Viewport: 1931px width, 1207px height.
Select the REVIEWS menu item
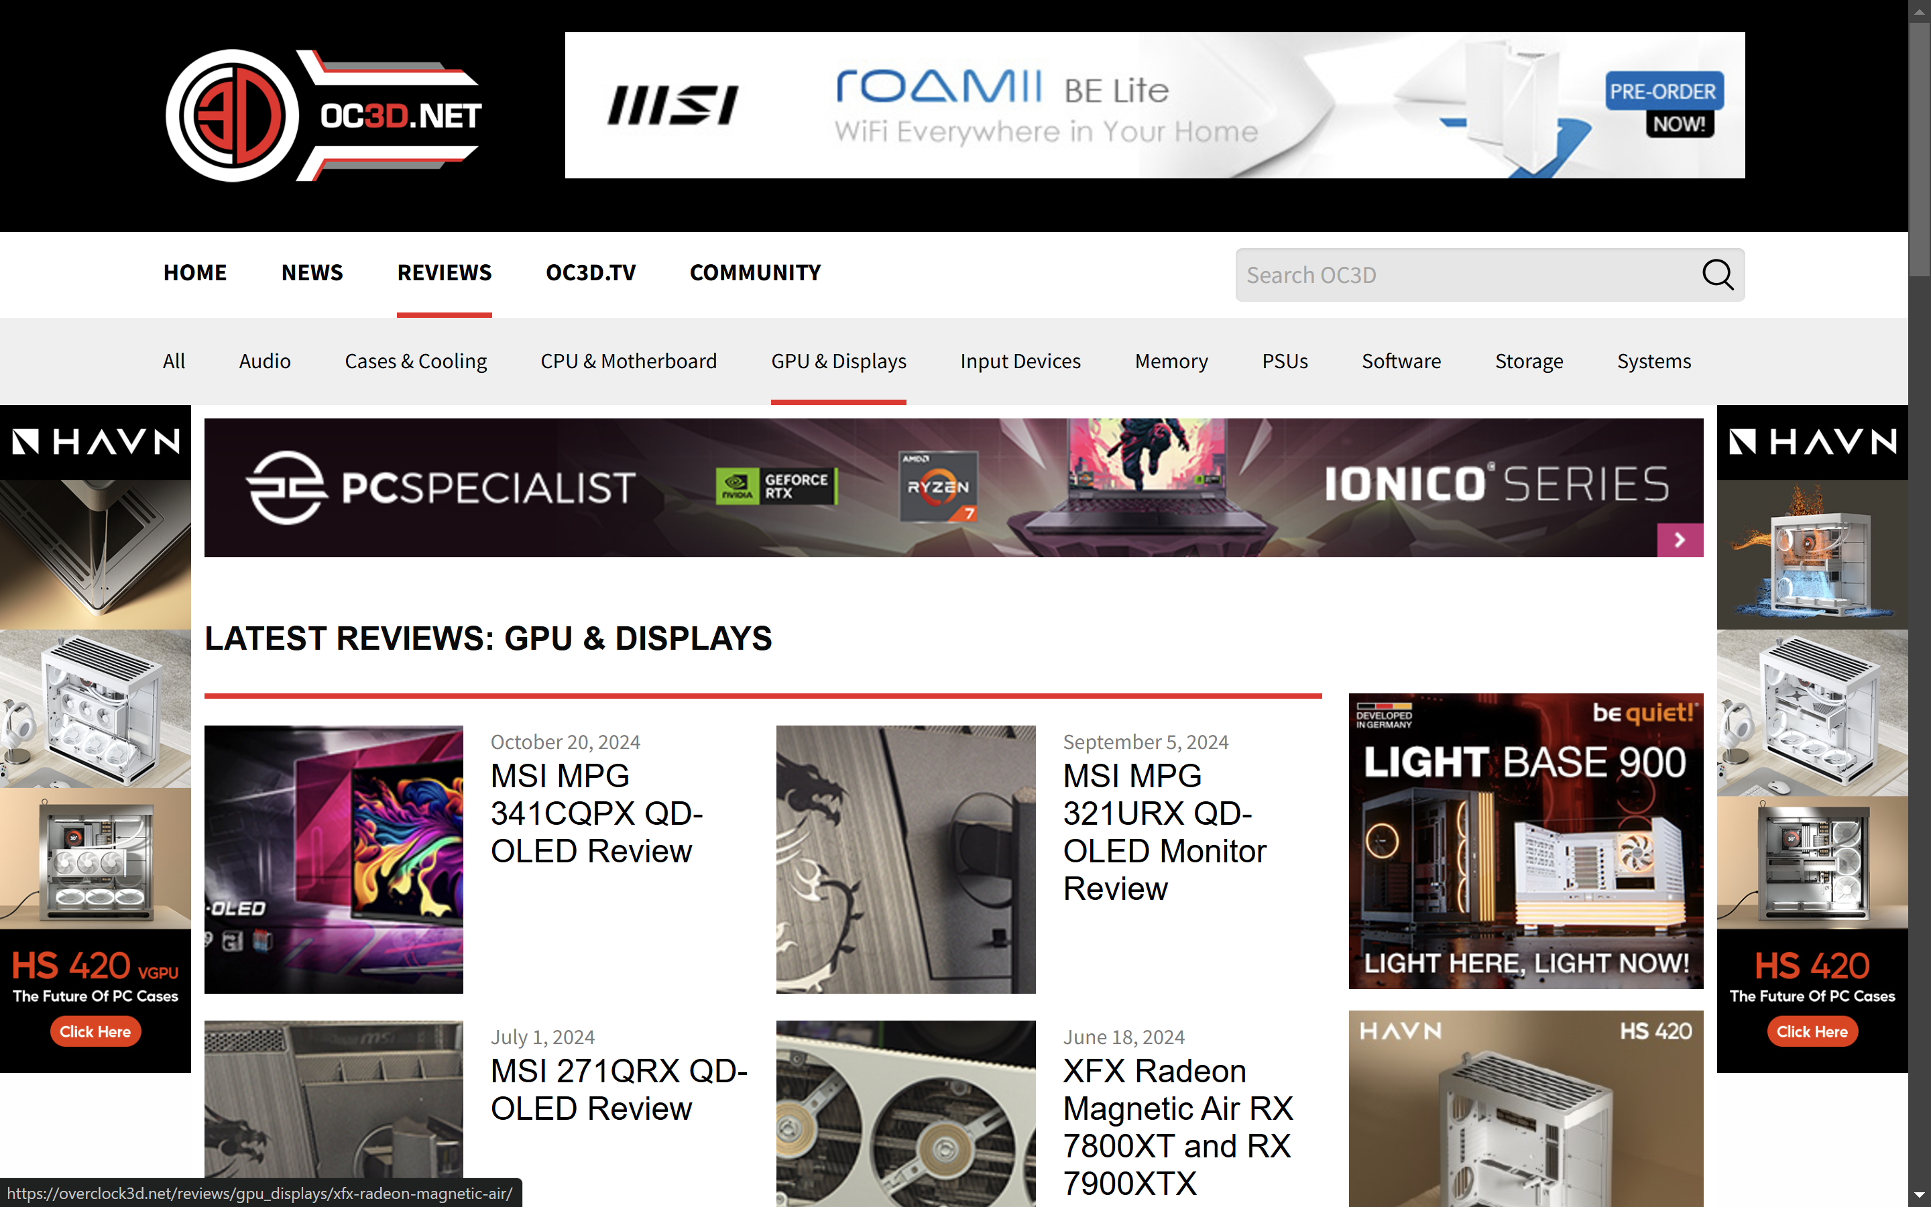point(445,273)
